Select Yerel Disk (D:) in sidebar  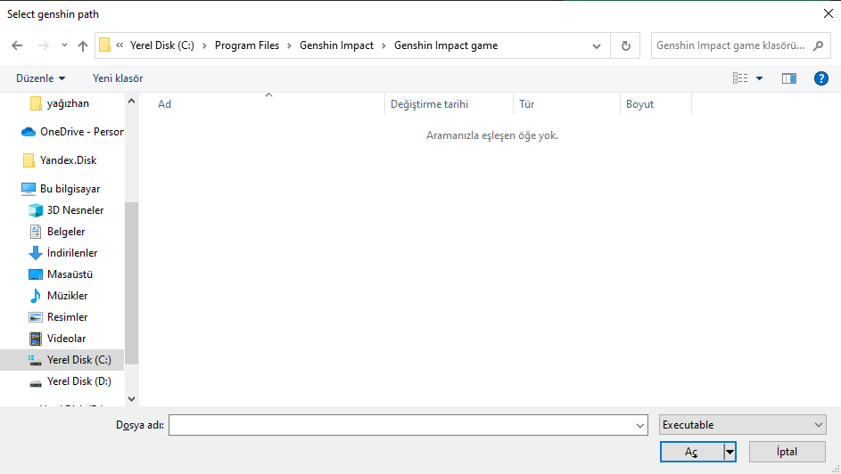tap(78, 381)
